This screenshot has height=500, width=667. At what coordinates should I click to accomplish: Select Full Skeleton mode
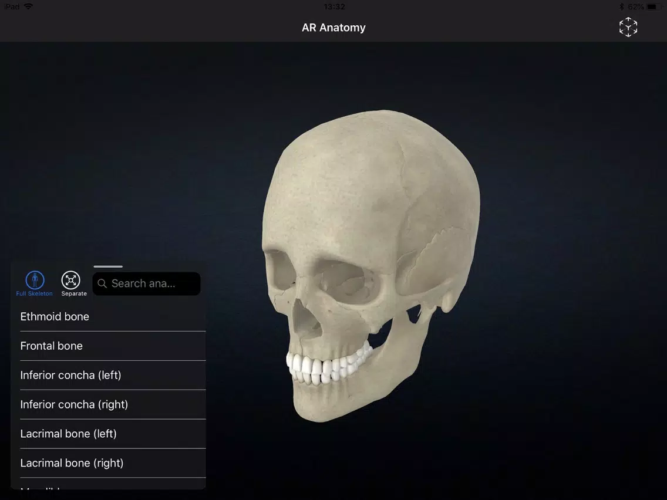coord(35,283)
